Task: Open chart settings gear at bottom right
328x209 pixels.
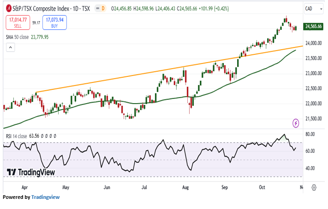Action: (314, 187)
